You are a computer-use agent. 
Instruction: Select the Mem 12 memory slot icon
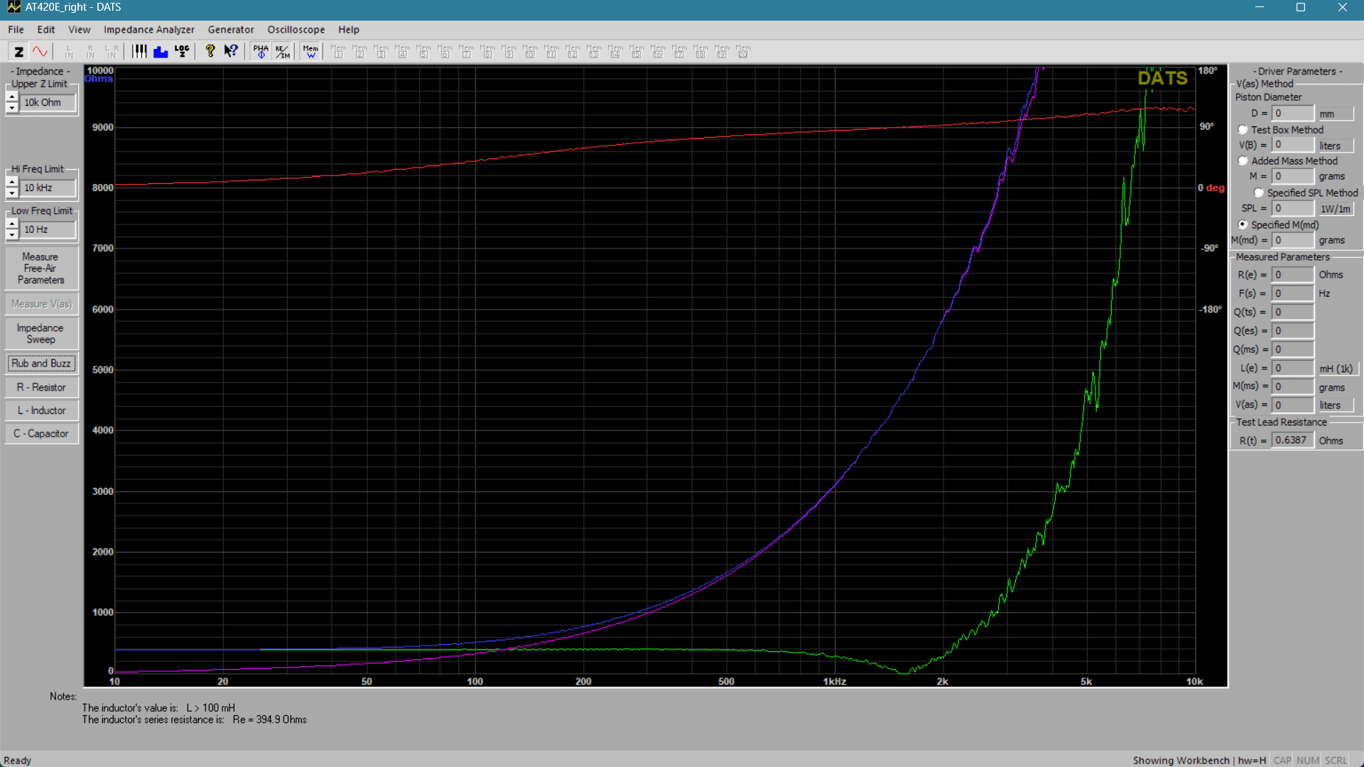pos(573,51)
